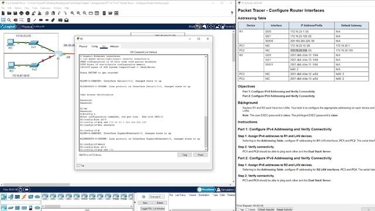Create a new file from main toolbar
Image resolution: width=375 pixels, height=211 pixels.
point(3,13)
